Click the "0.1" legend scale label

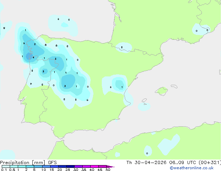pos(4,170)
